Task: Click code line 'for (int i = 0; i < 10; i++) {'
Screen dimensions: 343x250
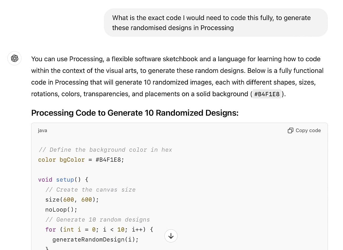Action: (99, 230)
